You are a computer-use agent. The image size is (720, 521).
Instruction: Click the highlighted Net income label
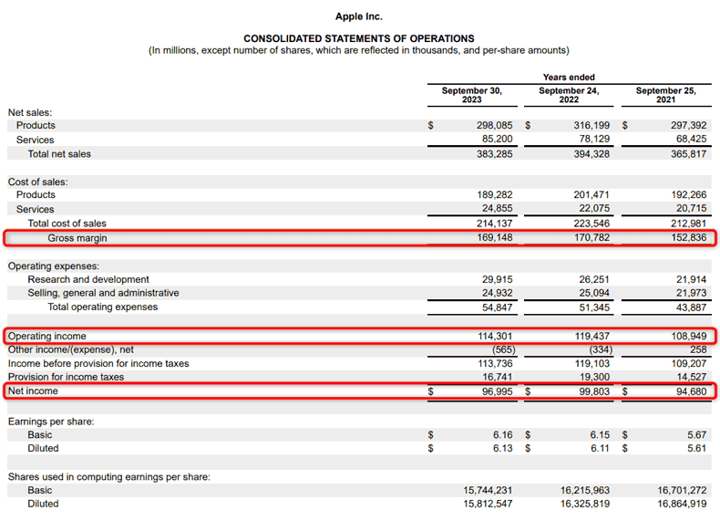[x=33, y=391]
